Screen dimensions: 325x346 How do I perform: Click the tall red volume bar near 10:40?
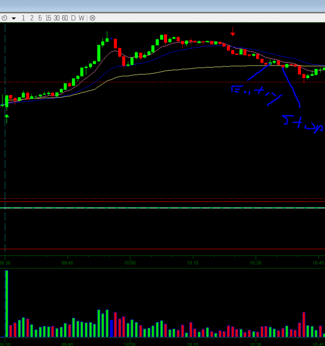(304, 325)
